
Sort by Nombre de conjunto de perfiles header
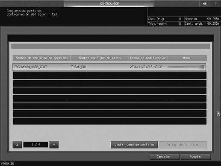[x=41, y=58]
